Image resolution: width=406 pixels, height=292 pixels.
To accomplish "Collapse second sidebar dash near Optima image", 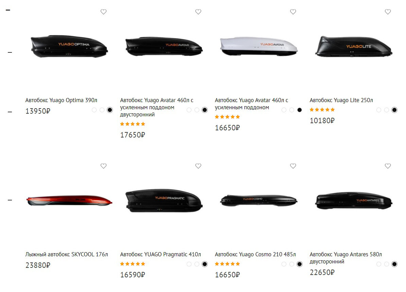I will pyautogui.click(x=10, y=52).
